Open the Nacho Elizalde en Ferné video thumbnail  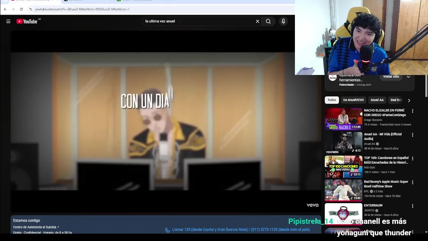(343, 119)
